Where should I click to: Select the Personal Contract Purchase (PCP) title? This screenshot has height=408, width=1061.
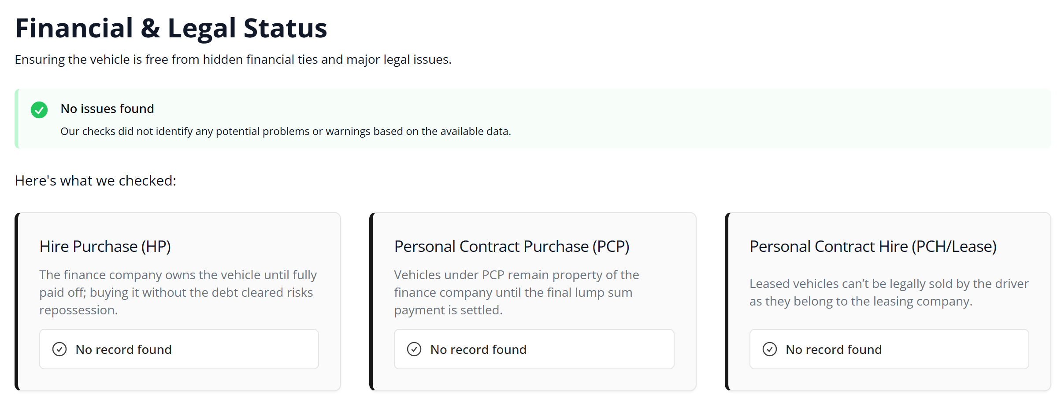pyautogui.click(x=512, y=247)
